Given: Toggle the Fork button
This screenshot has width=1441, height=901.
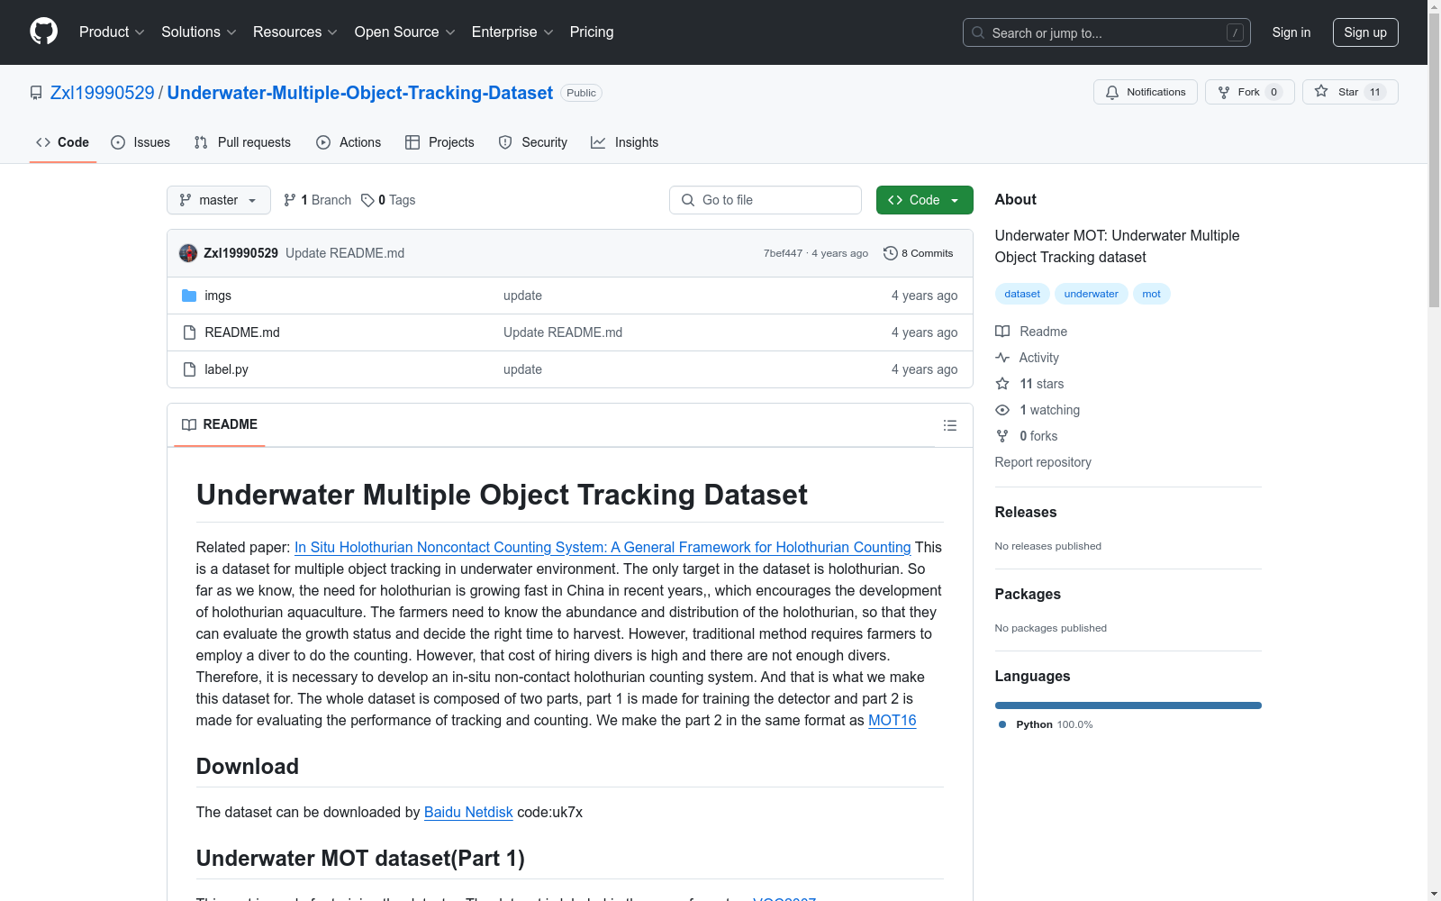Looking at the screenshot, I should (1249, 91).
